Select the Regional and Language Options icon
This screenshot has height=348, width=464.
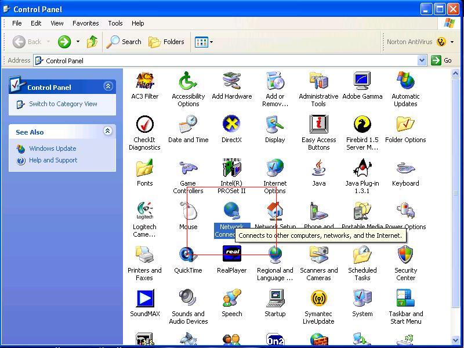coord(275,255)
